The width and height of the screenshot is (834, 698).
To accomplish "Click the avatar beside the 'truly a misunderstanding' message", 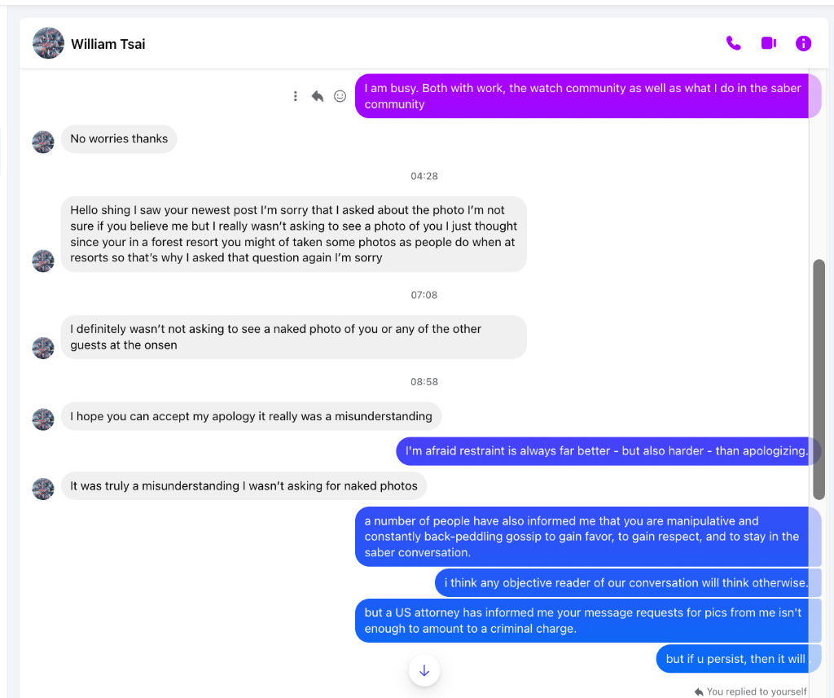I will [43, 489].
